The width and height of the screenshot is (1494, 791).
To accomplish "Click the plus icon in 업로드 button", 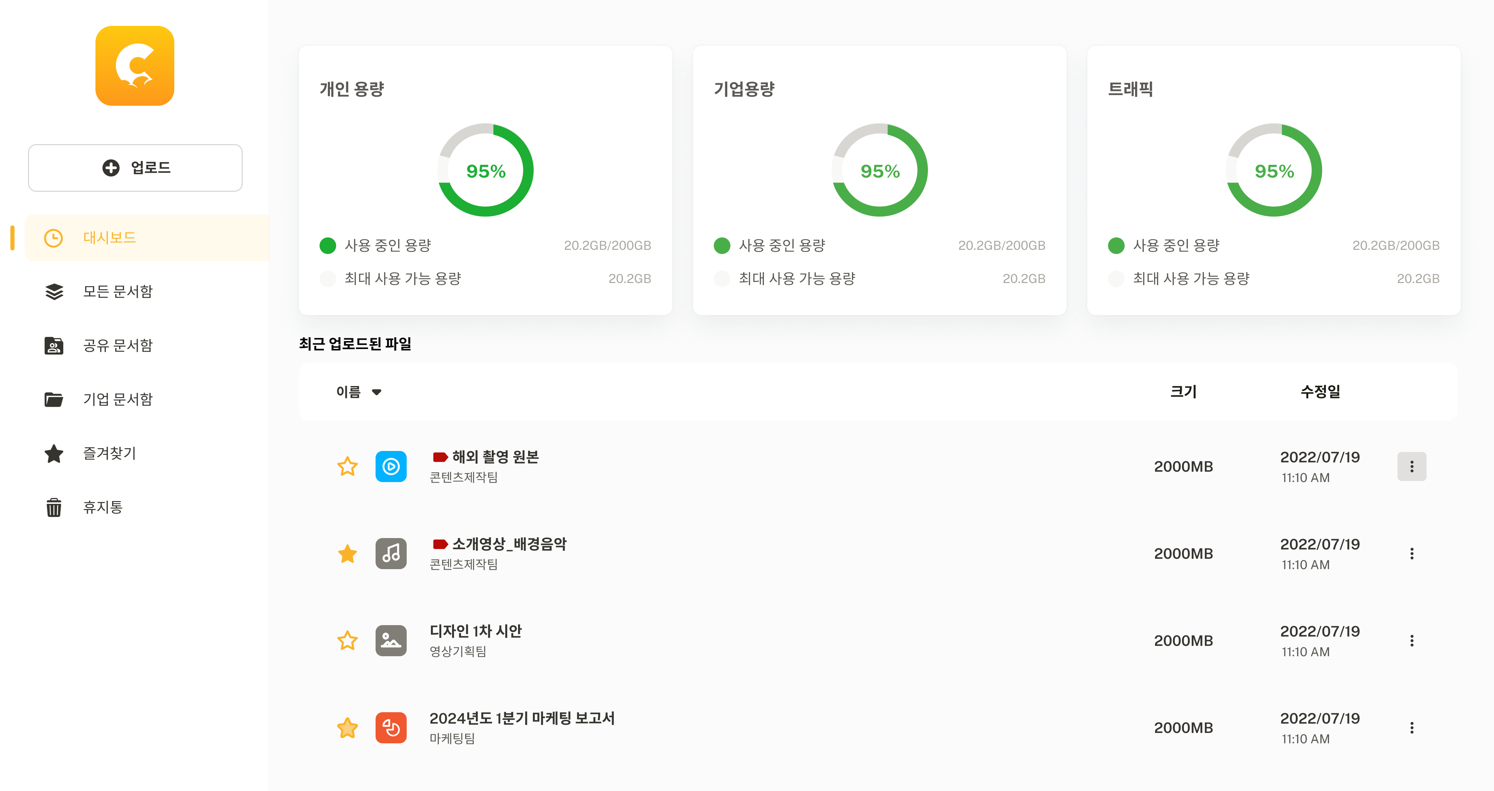I will click(x=111, y=168).
